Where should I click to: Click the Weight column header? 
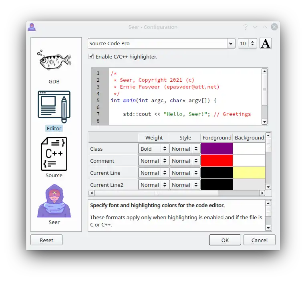point(154,137)
